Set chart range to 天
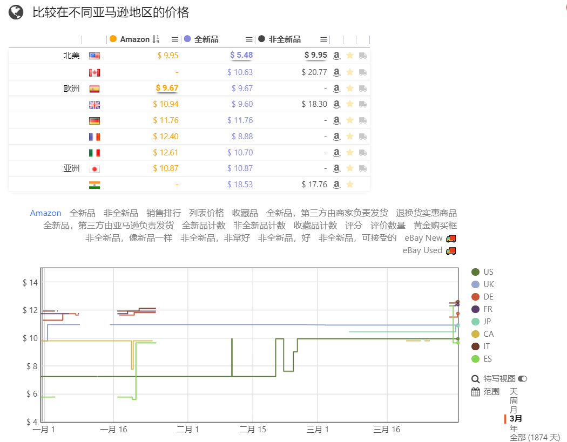 [x=514, y=392]
